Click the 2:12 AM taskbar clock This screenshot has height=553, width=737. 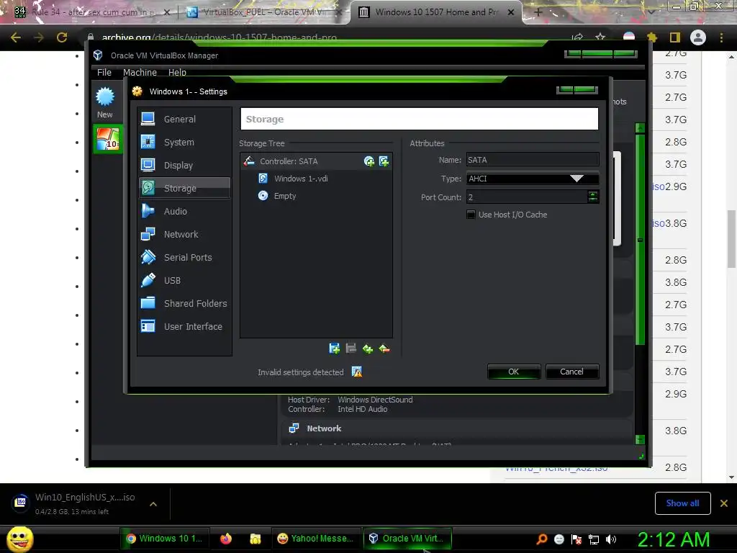(674, 539)
